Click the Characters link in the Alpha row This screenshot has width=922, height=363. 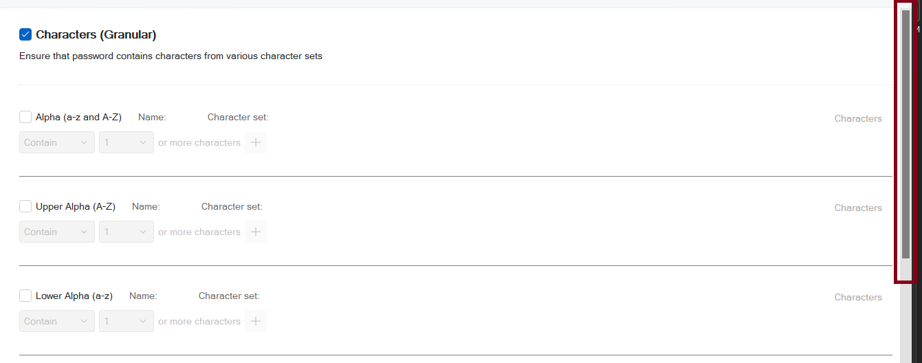click(858, 118)
